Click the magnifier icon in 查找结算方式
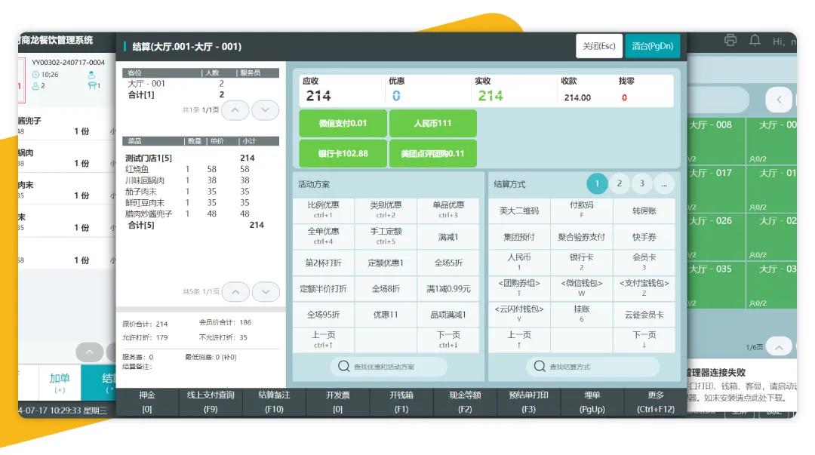 point(540,366)
